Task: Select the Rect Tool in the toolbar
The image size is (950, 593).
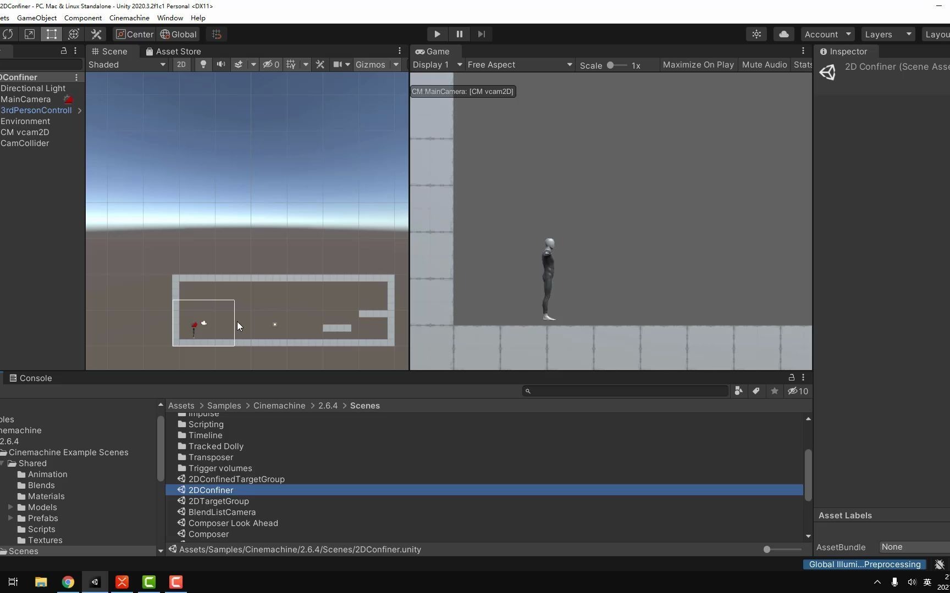Action: point(51,34)
